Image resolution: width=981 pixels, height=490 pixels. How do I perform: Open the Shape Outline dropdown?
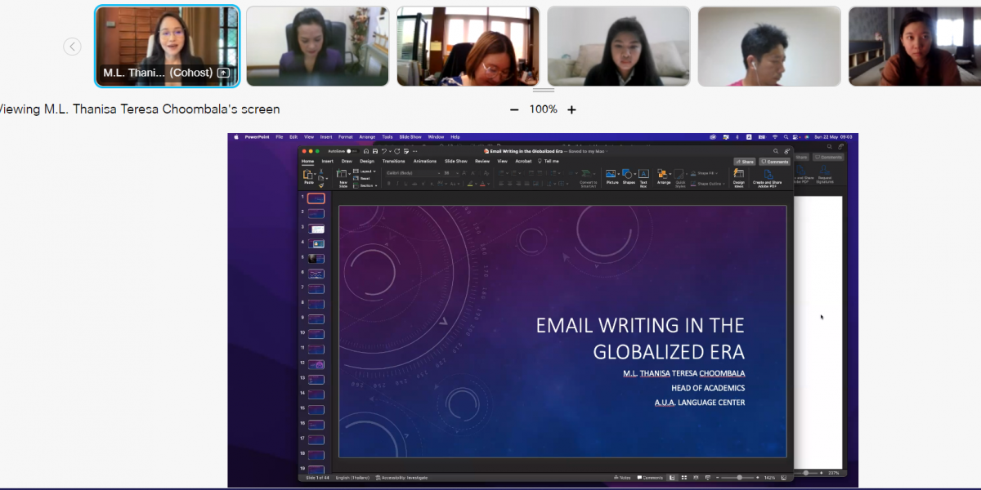click(x=710, y=183)
